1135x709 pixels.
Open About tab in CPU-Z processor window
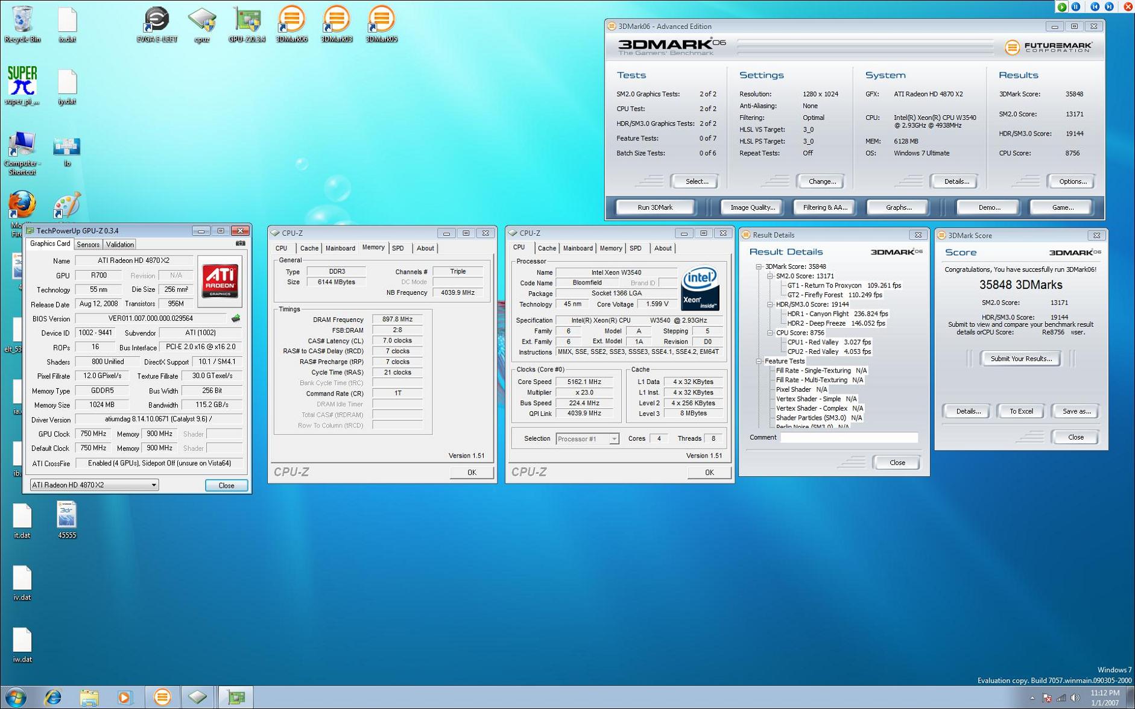[x=663, y=248]
